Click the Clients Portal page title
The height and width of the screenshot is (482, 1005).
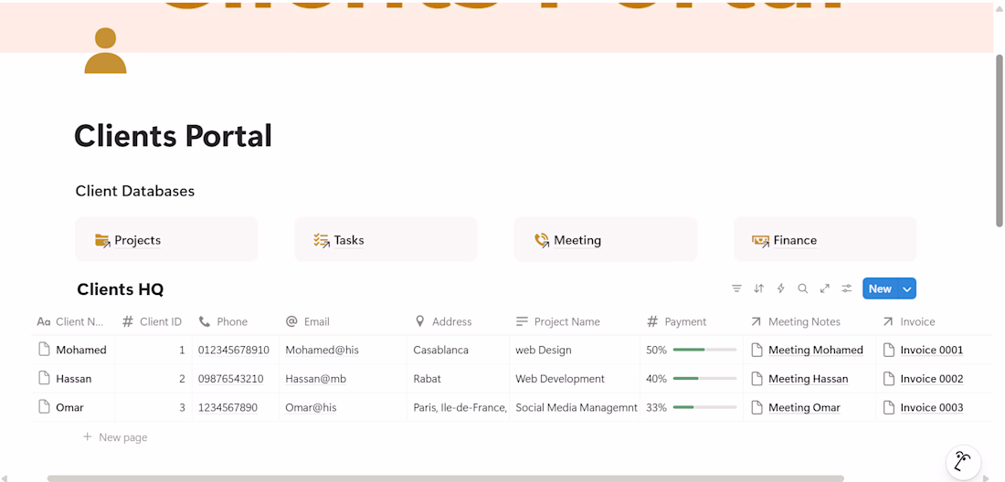173,136
